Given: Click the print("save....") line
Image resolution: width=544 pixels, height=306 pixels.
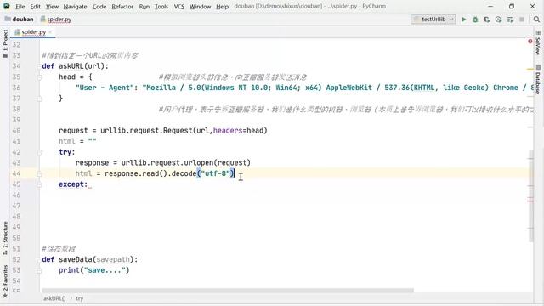Looking at the screenshot, I should [94, 270].
